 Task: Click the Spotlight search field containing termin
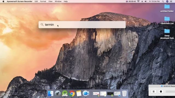[x=82, y=24]
